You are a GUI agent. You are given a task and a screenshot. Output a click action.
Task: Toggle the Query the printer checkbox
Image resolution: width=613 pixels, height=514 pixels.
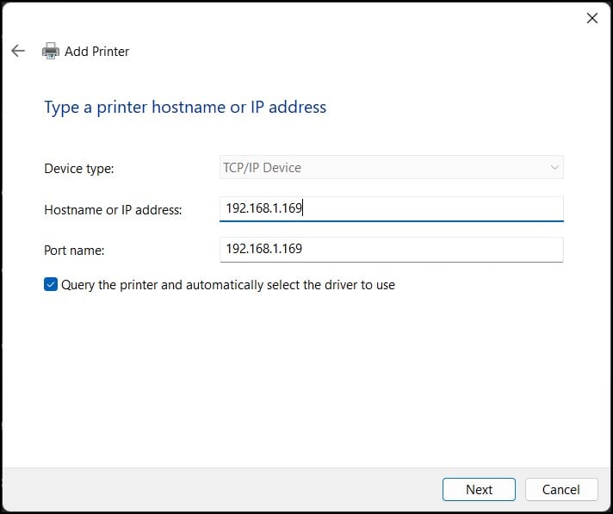(x=51, y=285)
